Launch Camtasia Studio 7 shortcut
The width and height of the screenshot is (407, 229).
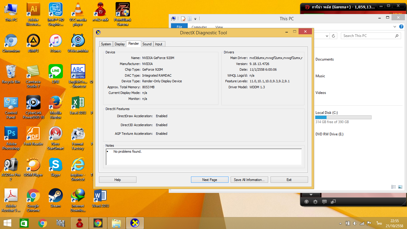coord(33,76)
